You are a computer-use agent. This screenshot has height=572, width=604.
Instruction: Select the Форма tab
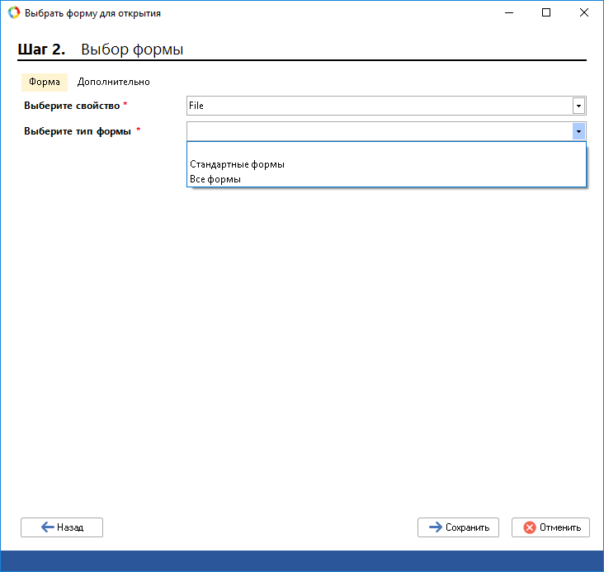pyautogui.click(x=44, y=82)
